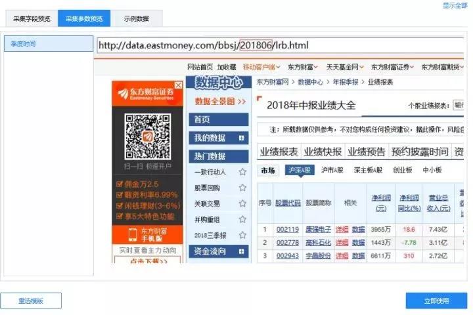
Task: Click the 数据中心 breadcrumb link
Action: coord(310,82)
